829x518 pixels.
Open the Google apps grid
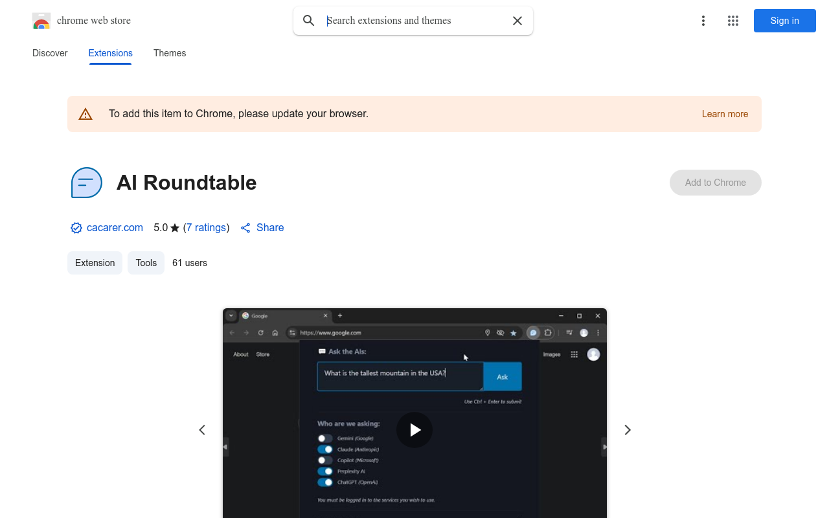[x=733, y=21]
